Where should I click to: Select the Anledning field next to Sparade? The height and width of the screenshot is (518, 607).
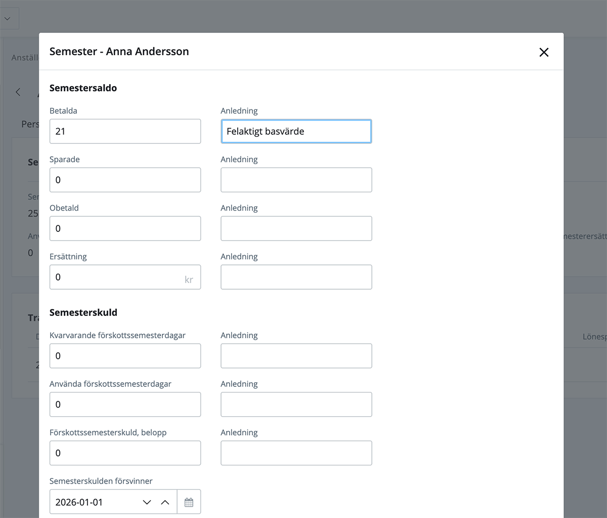point(296,180)
